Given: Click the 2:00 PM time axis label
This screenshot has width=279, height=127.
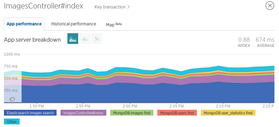Looking at the screenshot, I should (x=130, y=106).
